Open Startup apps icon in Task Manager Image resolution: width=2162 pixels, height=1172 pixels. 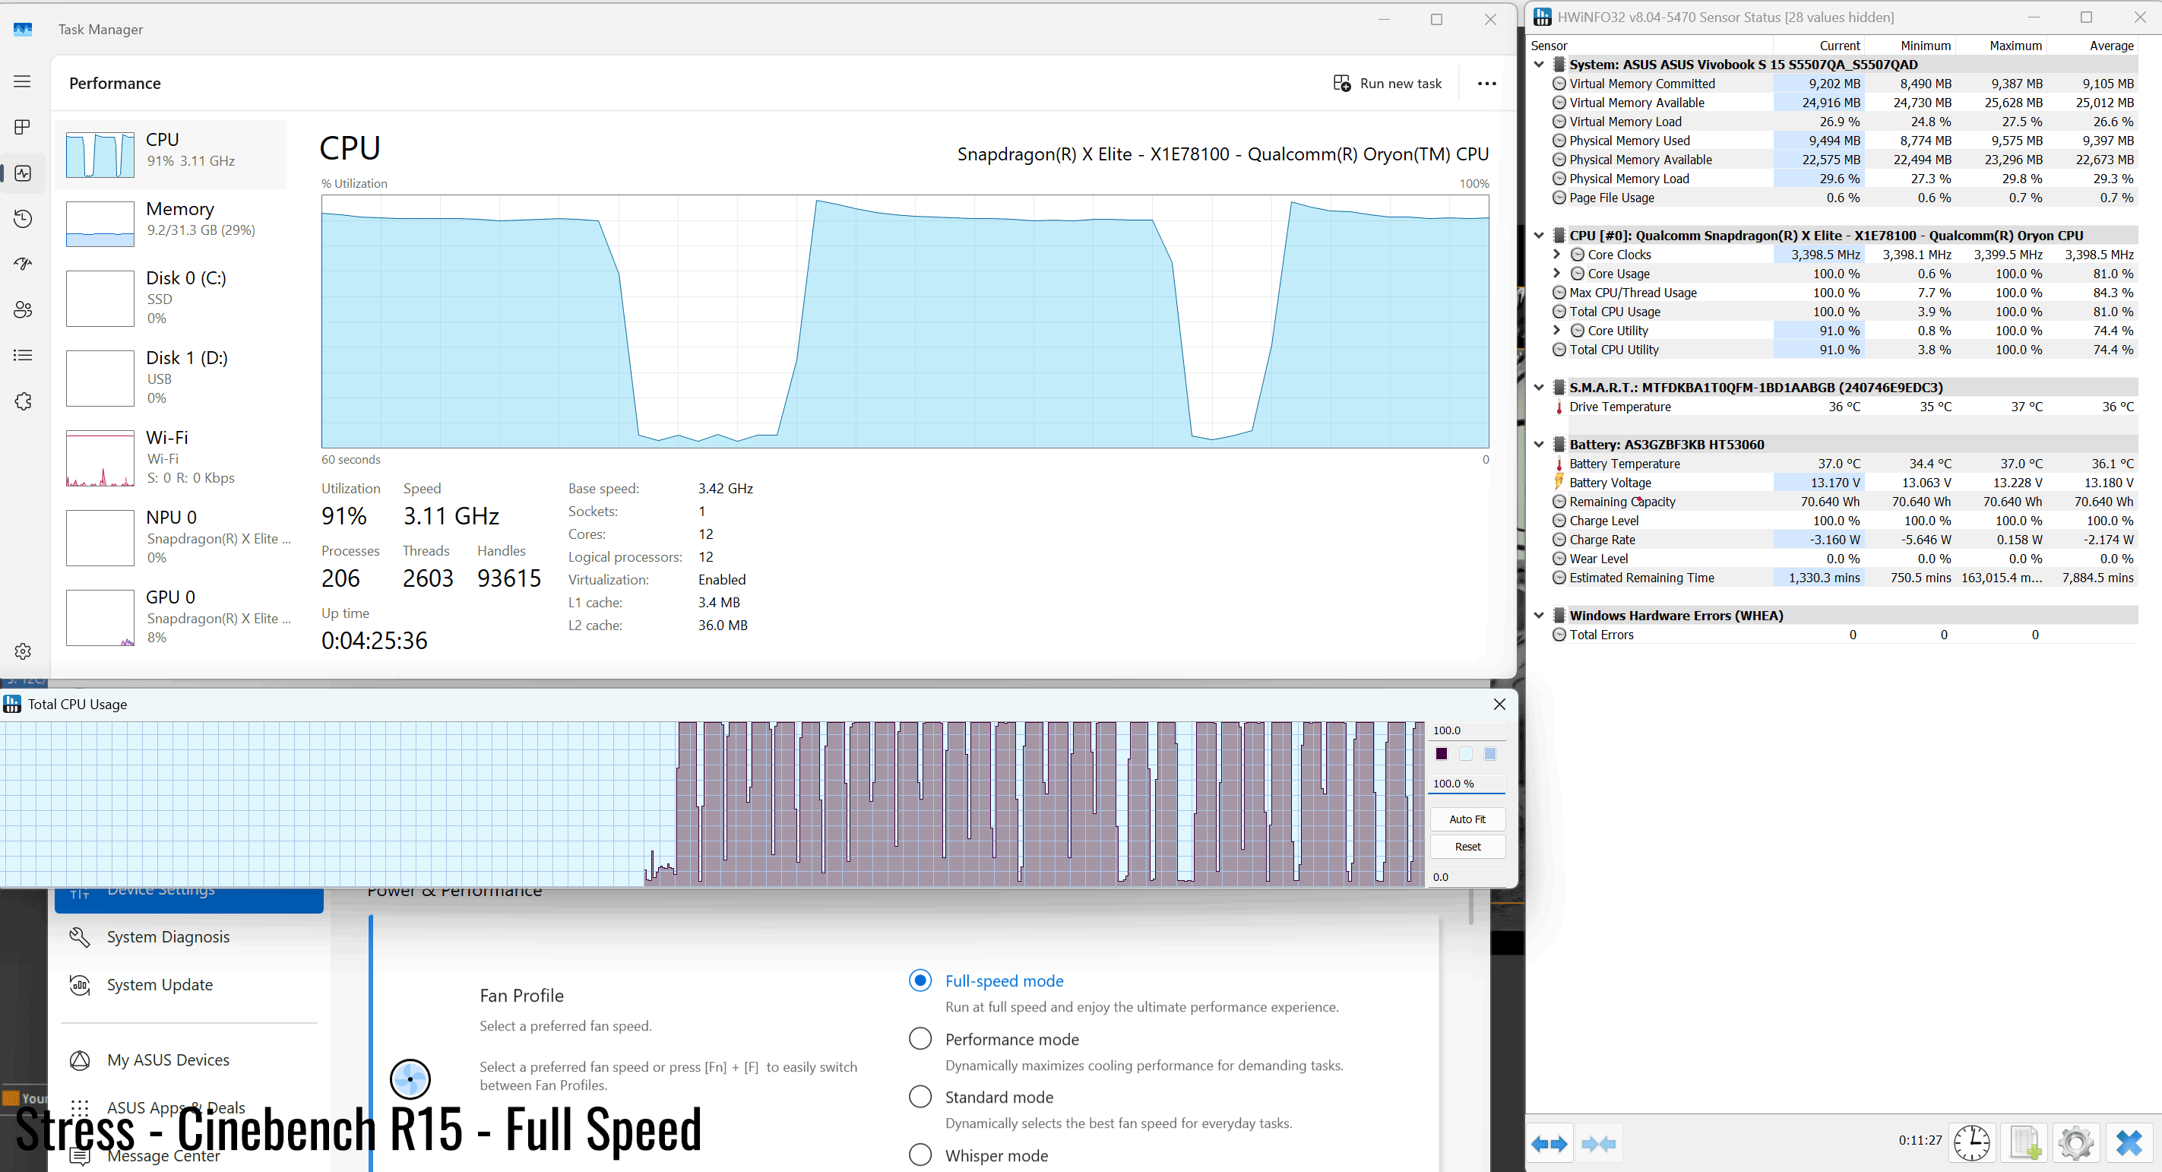pos(23,264)
